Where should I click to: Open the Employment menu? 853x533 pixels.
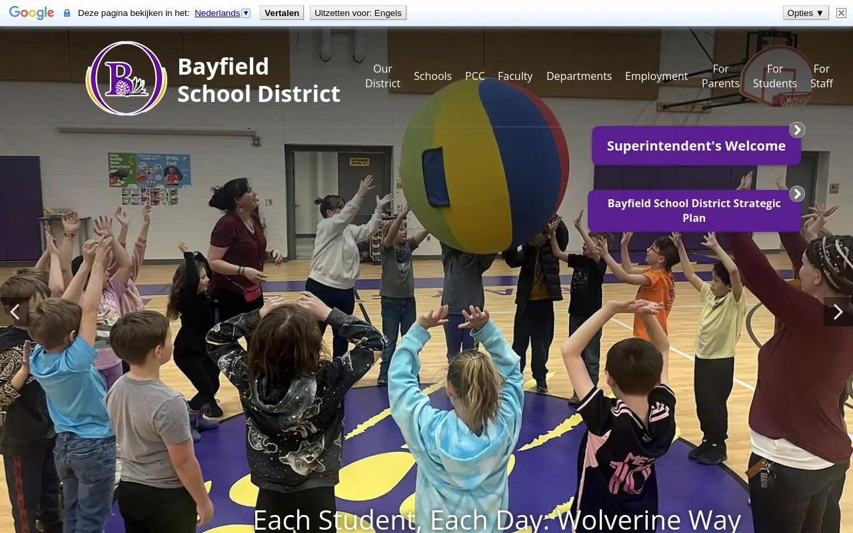(x=656, y=76)
